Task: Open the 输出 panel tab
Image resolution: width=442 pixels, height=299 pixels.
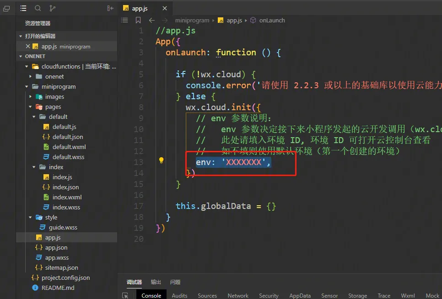Action: coord(156,282)
